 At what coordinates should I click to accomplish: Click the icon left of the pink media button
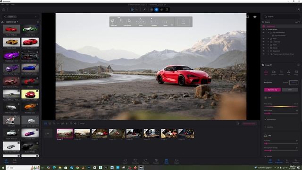pyautogui.click(x=238, y=124)
